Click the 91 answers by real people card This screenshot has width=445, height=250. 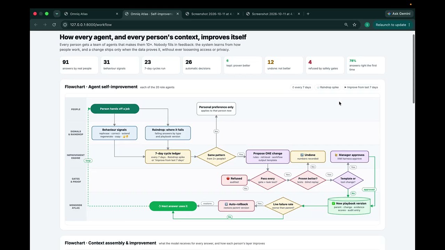coord(79,65)
